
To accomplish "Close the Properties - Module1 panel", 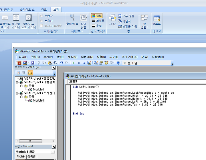I will pos(54,147).
